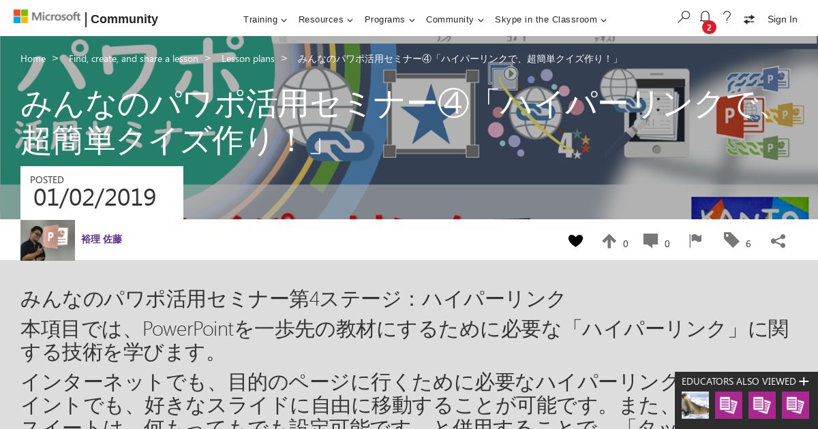Screen dimensions: 818x429
Task: Open Find, create, and share a lesson breadcrumb
Action: click(x=134, y=59)
